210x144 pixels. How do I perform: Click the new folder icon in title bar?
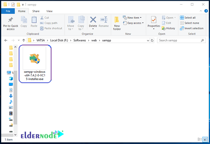[x=18, y=5]
